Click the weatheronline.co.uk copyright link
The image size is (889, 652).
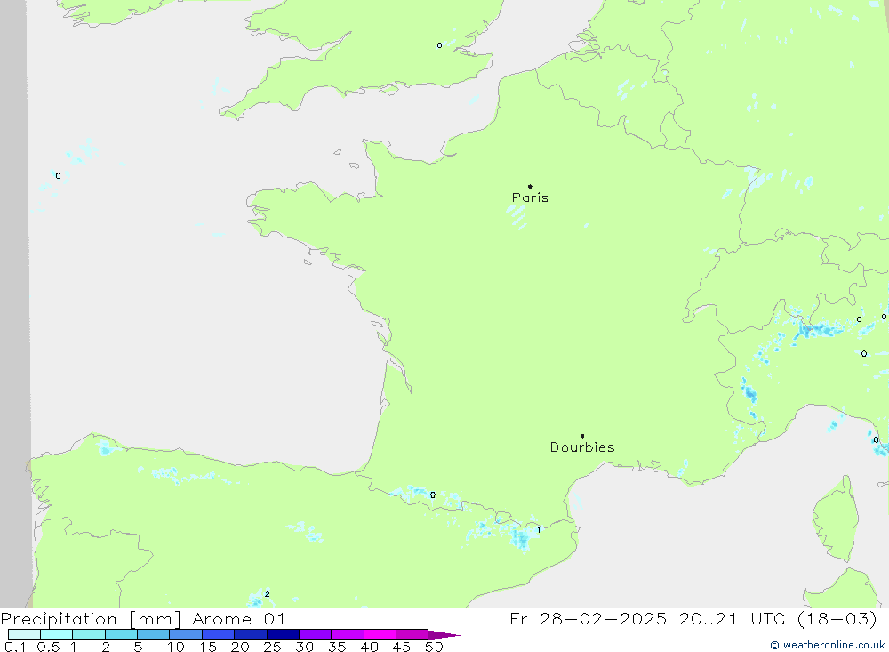tap(827, 645)
